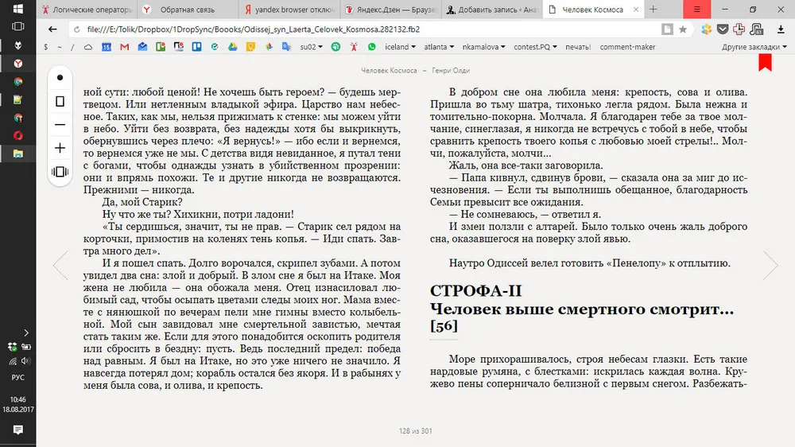This screenshot has width=795, height=447.
Task: Click the red bookmark ribbon
Action: point(765,63)
